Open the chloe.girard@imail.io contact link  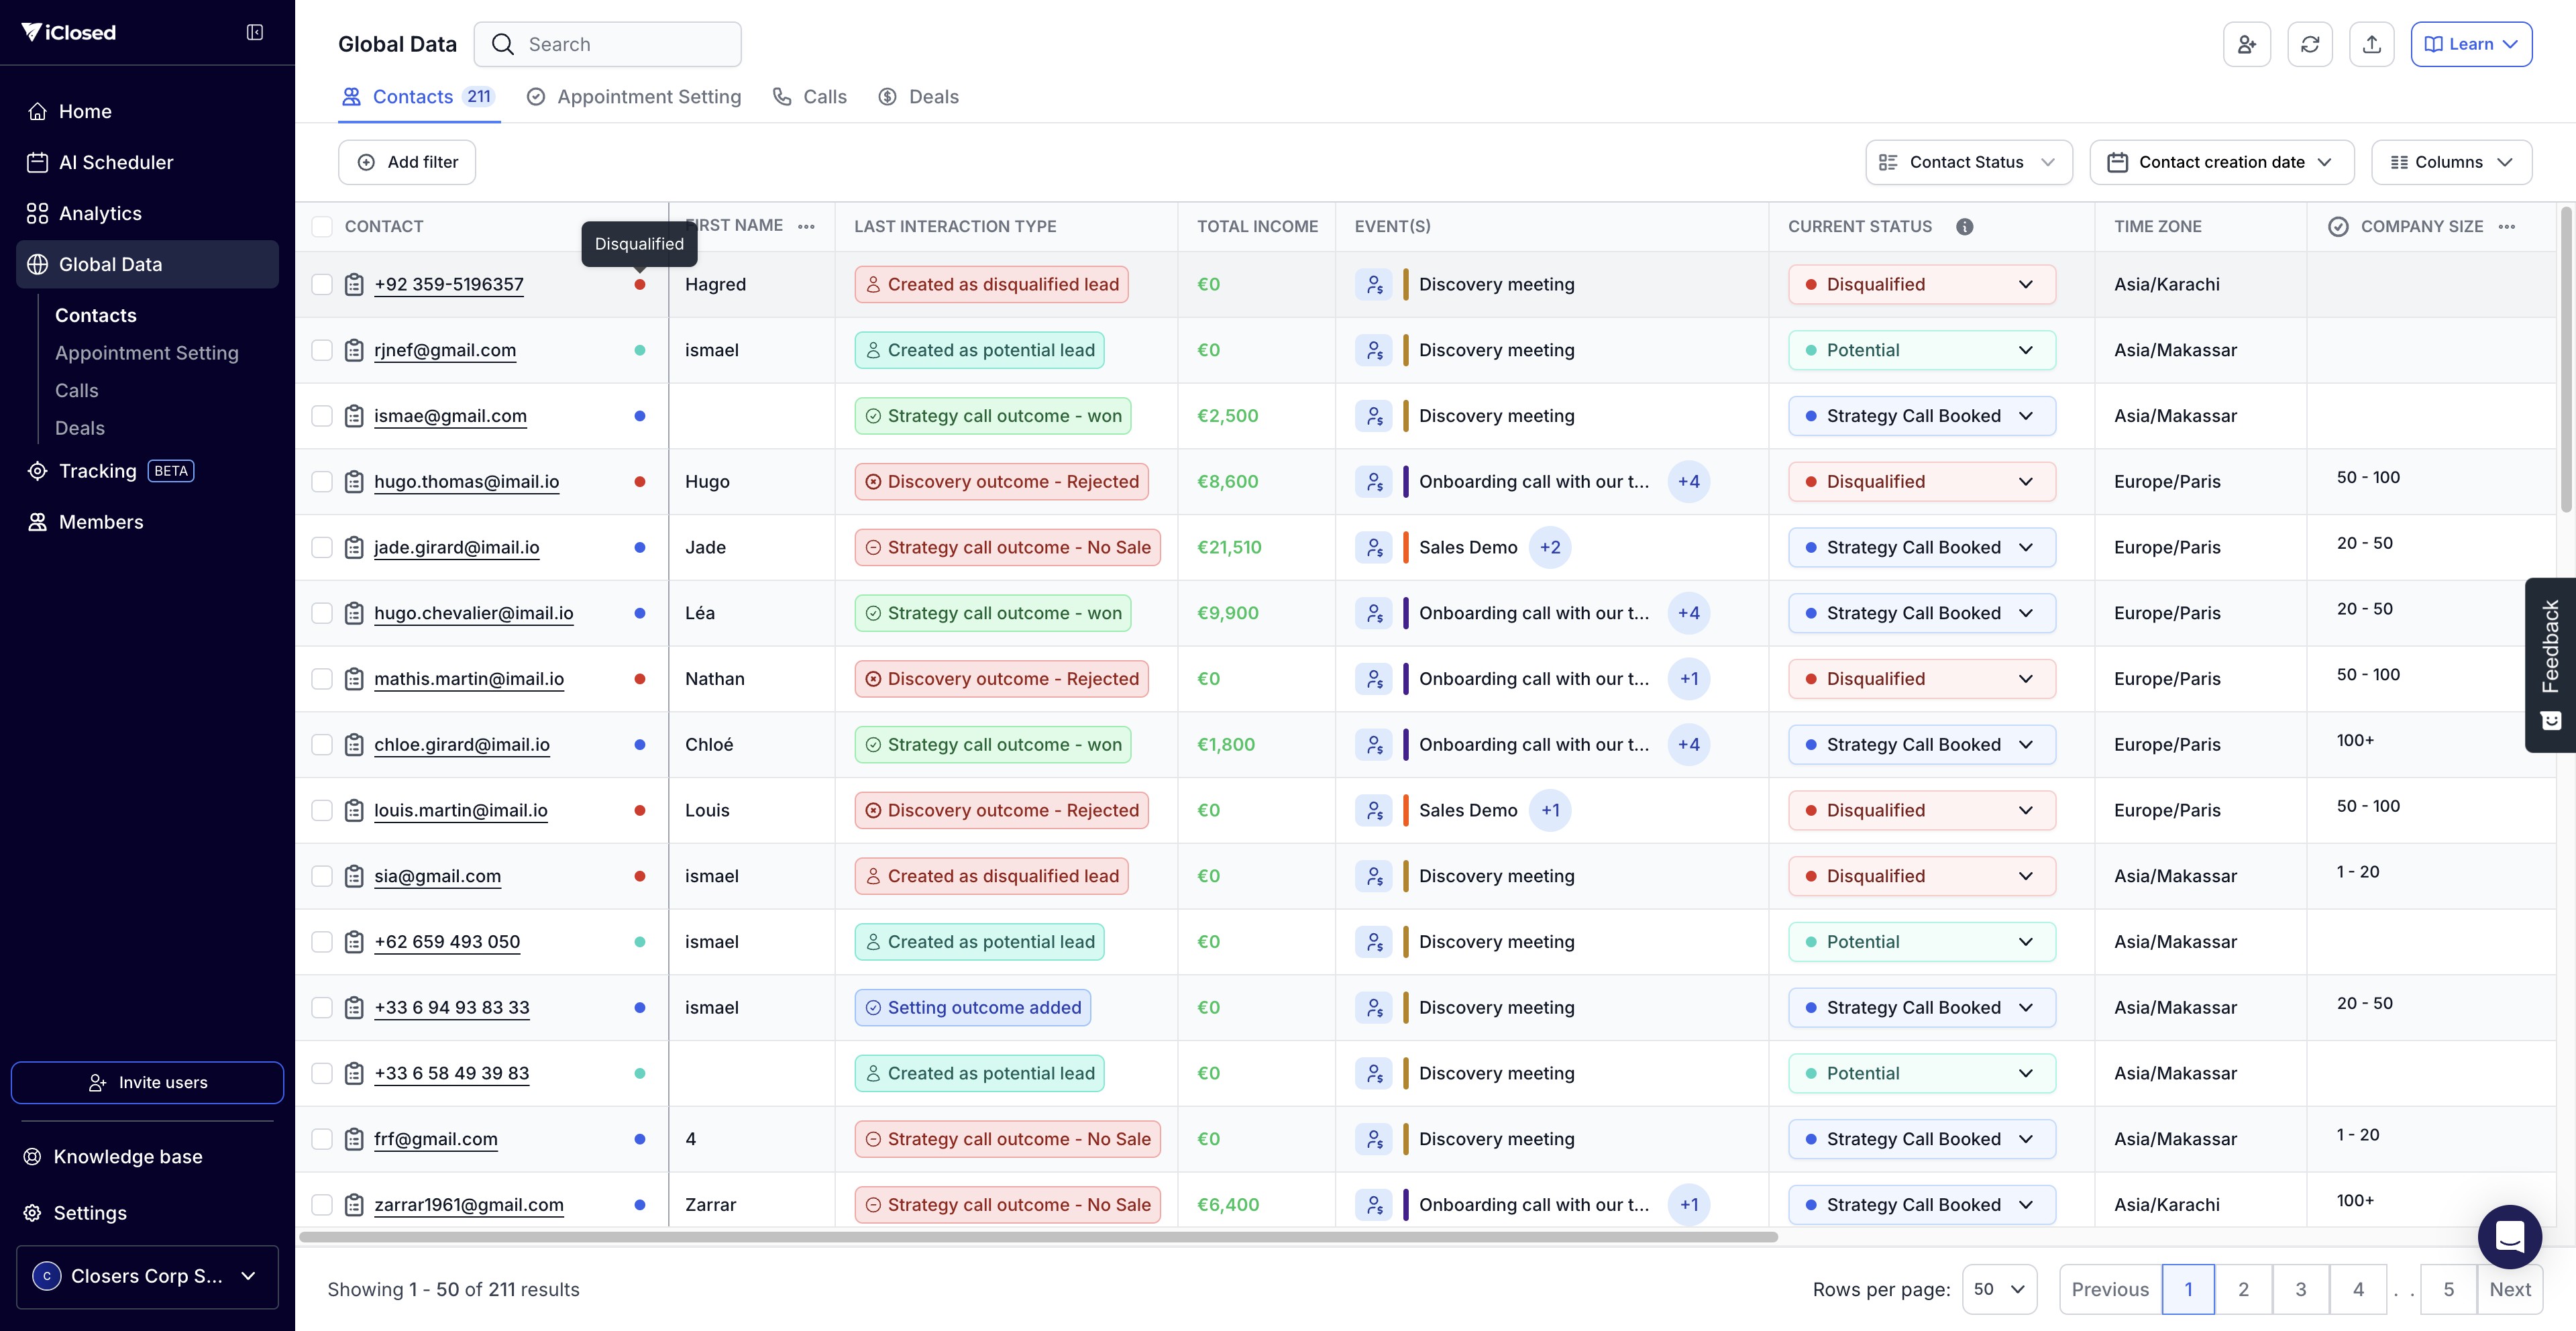[461, 745]
